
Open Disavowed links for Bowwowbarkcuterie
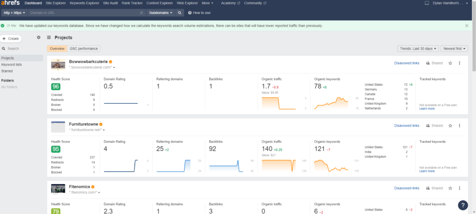click(406, 63)
